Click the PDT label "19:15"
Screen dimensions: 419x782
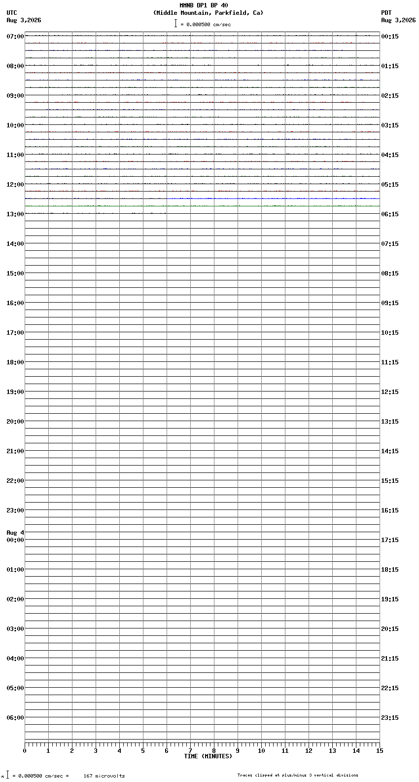(x=390, y=599)
